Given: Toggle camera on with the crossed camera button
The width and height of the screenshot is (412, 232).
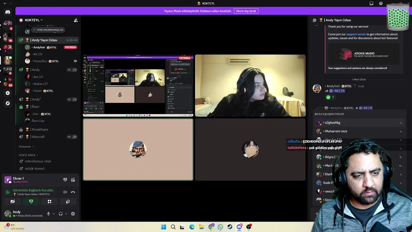Looking at the screenshot, I should 13,201.
